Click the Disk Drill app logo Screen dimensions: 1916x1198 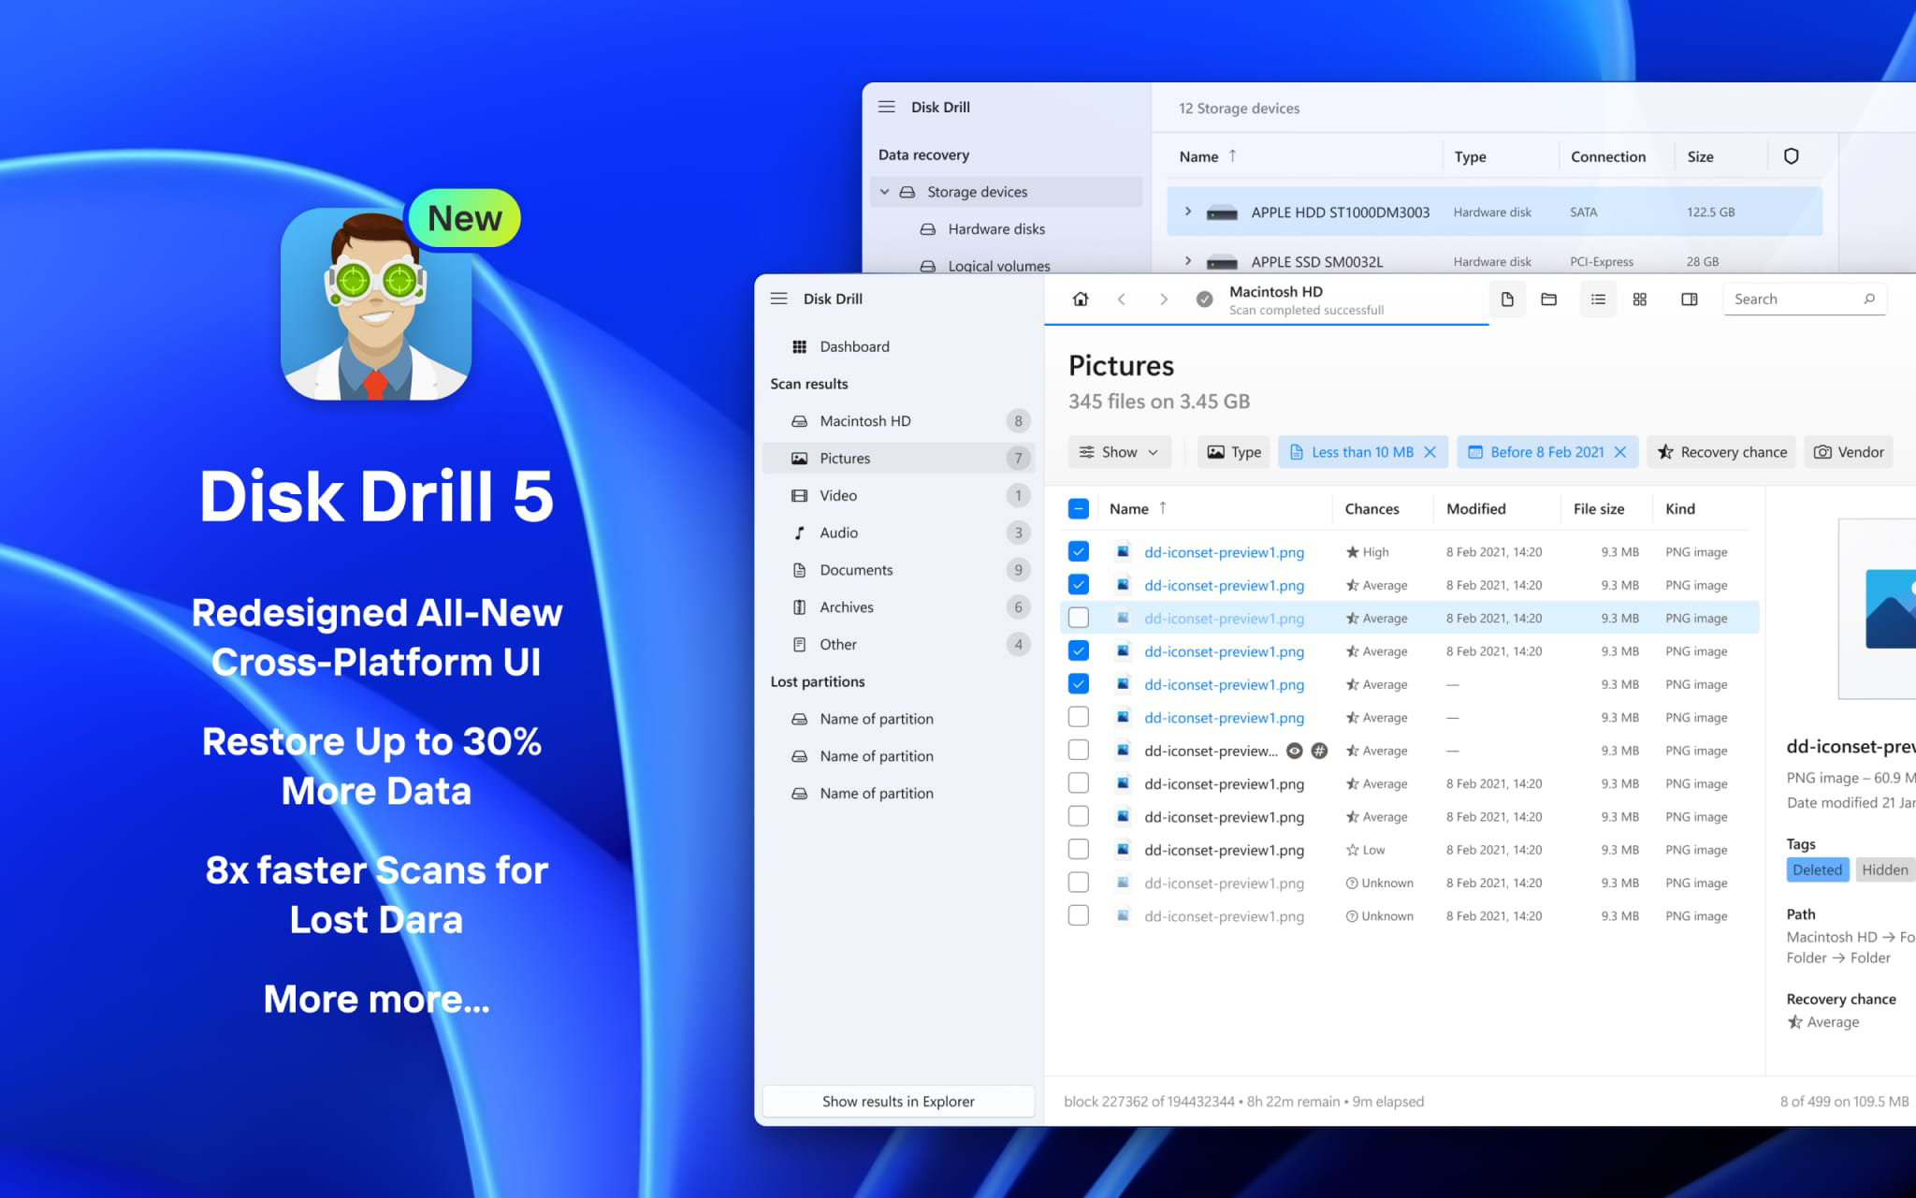coord(375,303)
